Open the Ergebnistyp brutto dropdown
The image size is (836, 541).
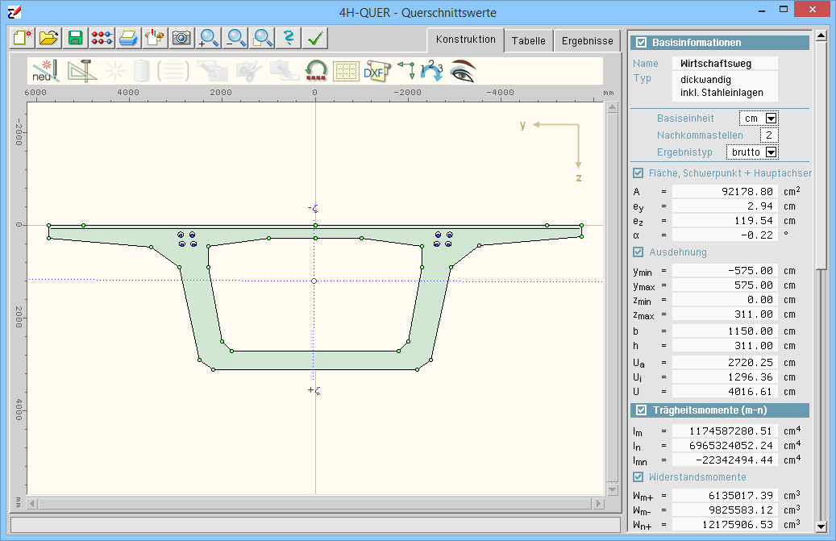tap(771, 152)
